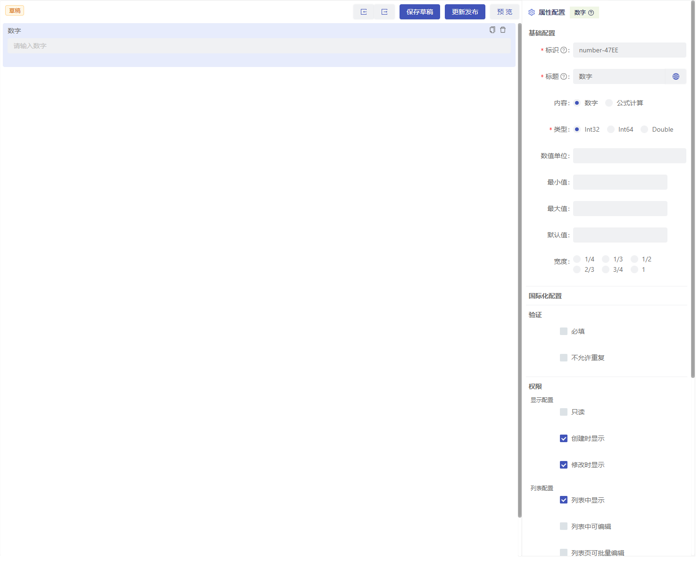
Task: Open 预览 preview
Action: click(x=505, y=12)
